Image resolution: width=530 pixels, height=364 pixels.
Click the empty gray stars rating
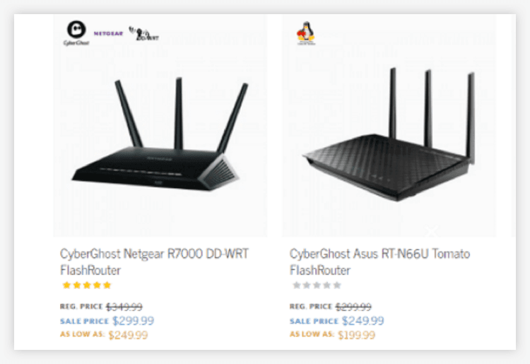[x=317, y=286]
